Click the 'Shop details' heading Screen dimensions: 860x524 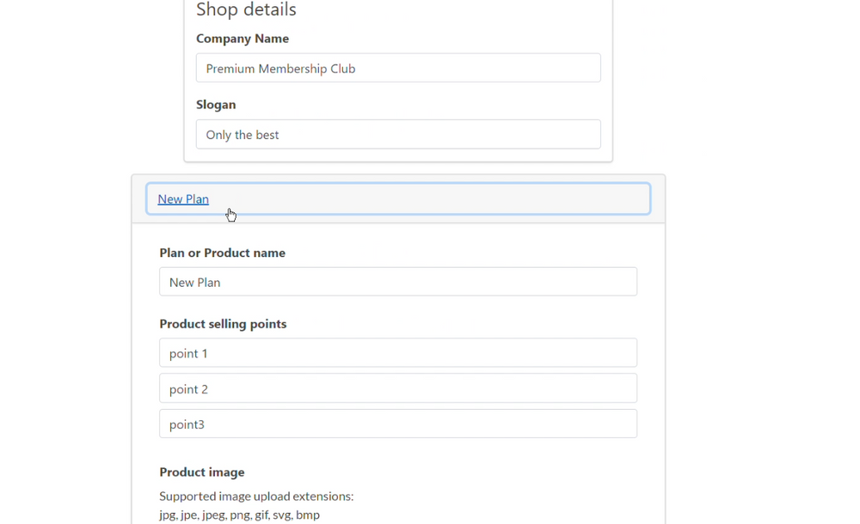coord(246,9)
